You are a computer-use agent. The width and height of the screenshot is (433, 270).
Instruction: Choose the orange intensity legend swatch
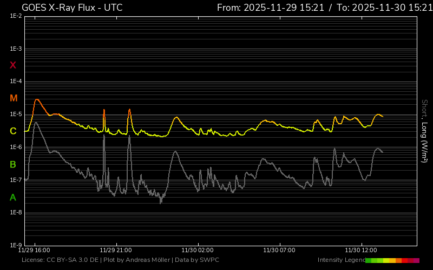398,260
